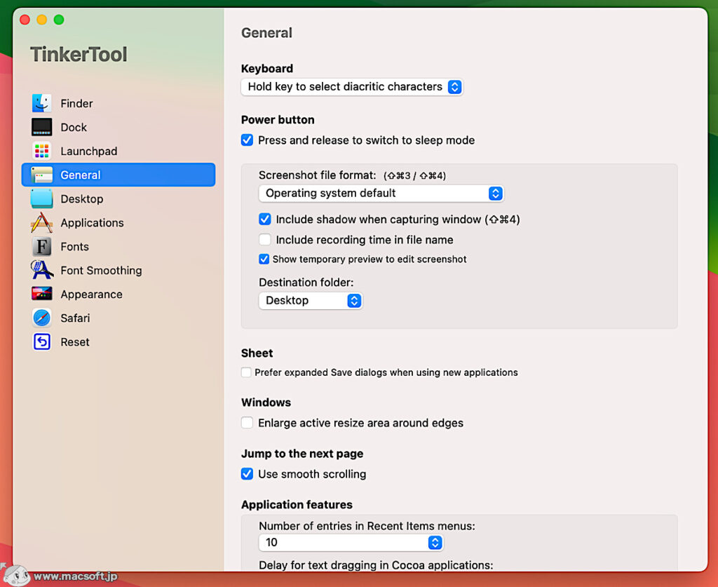Screen dimensions: 718x587
Task: Select the Font Smoothing sidebar icon
Action: coord(43,270)
